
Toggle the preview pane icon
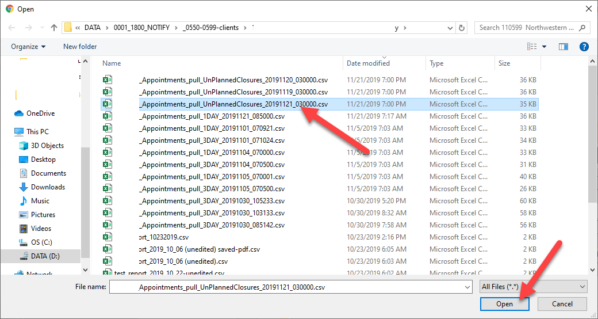pos(563,47)
